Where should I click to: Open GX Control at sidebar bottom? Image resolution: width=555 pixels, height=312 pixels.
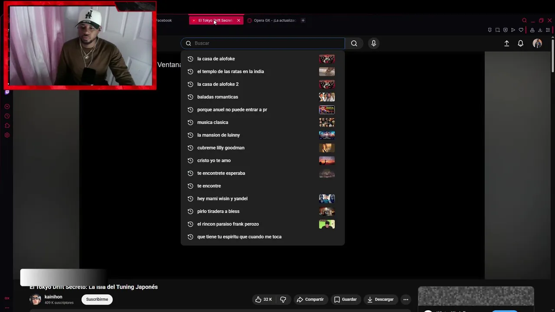7,298
